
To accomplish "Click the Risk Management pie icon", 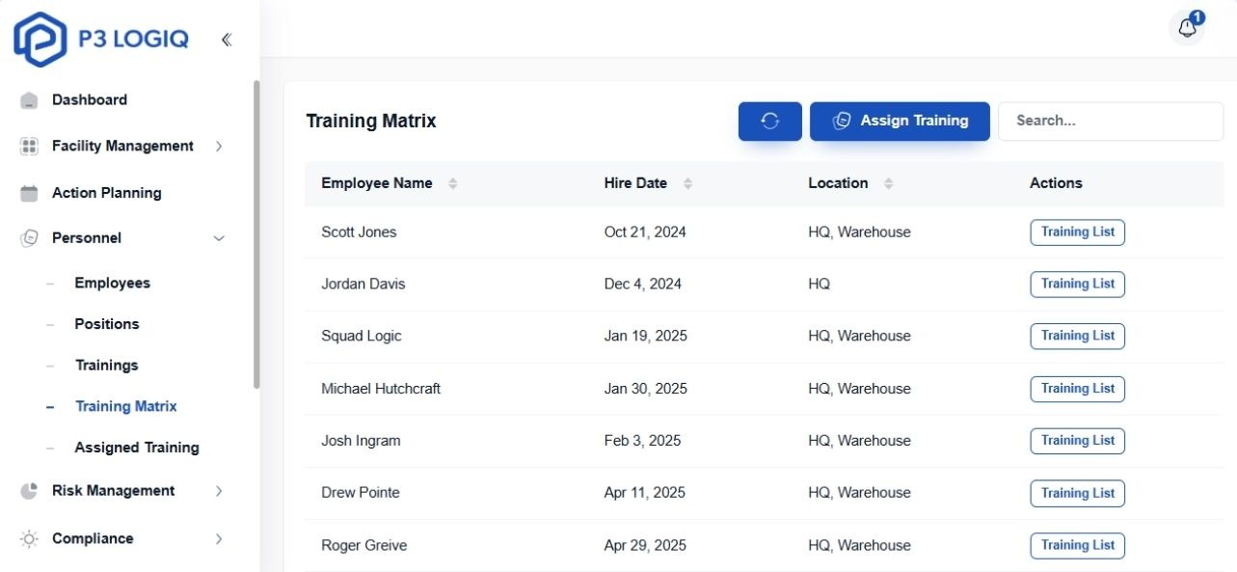I will click(29, 491).
